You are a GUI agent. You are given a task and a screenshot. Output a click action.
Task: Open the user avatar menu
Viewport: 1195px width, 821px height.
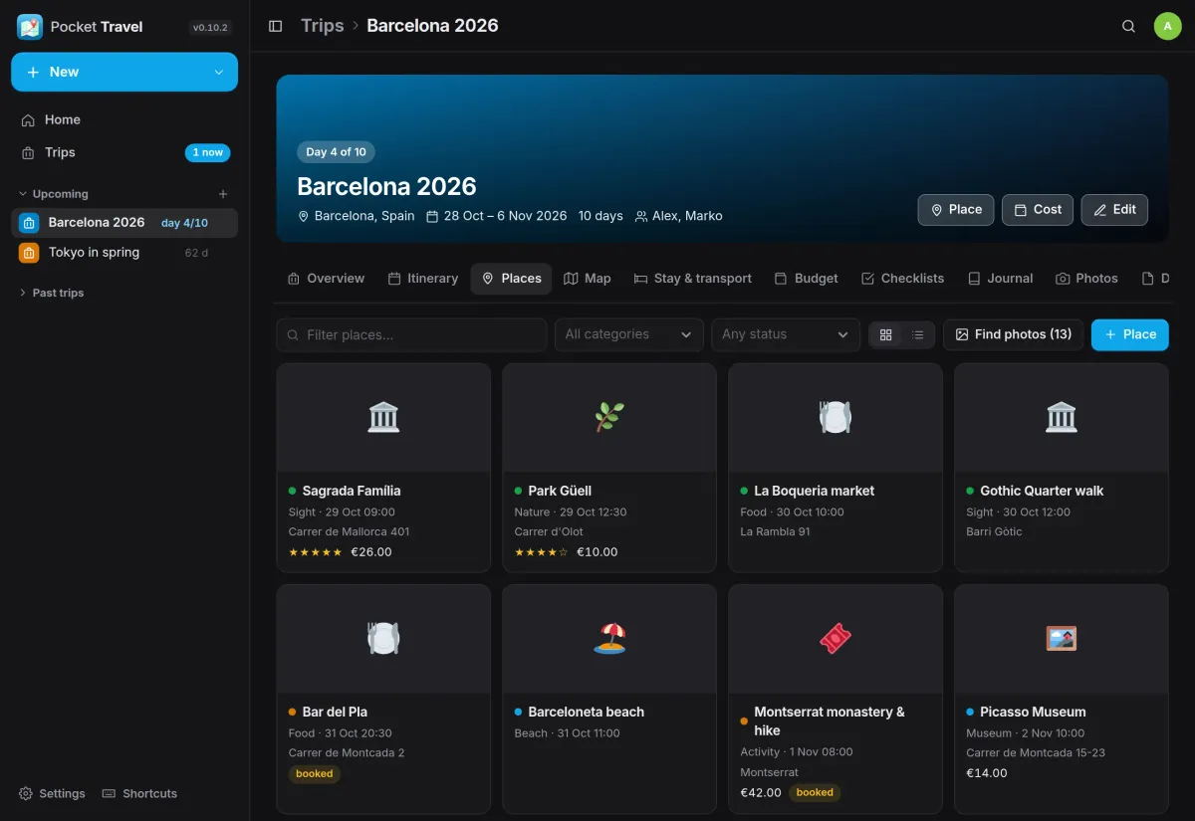1167,26
